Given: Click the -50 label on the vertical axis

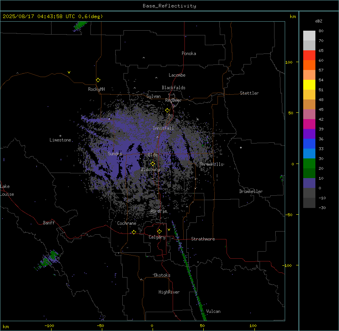Looking at the screenshot, I should point(289,215).
